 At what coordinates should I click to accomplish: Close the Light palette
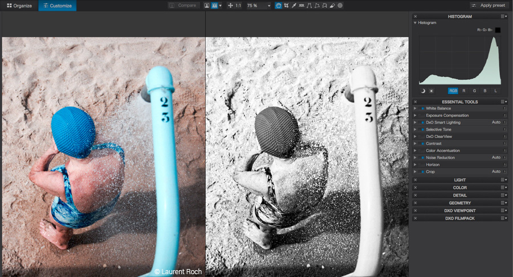point(416,180)
